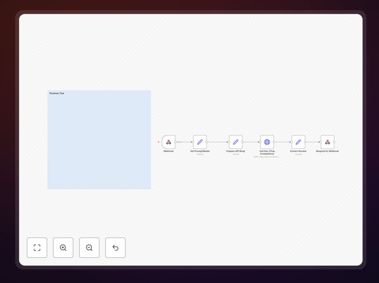Zoom out of the workflow canvas
Screen dimensions: 379x283
(89, 248)
